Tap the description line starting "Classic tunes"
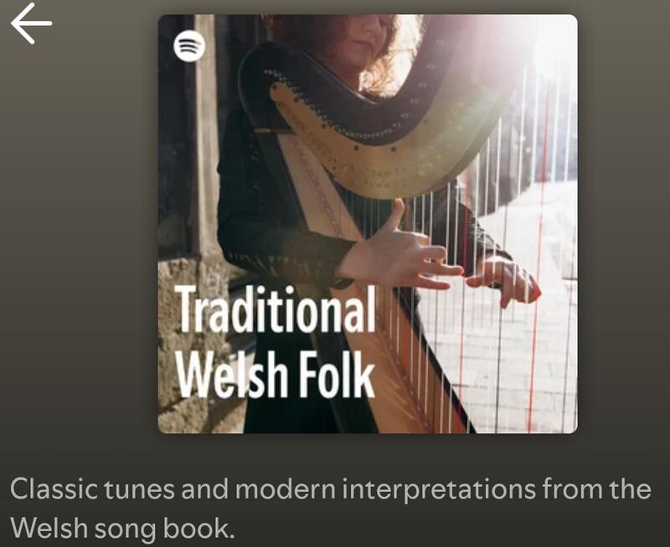The image size is (670, 547). click(x=331, y=489)
